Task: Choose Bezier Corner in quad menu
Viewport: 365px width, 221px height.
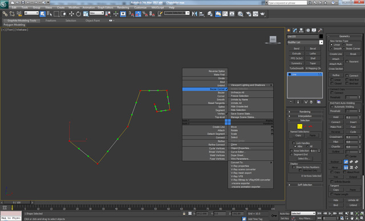Action: [205, 89]
